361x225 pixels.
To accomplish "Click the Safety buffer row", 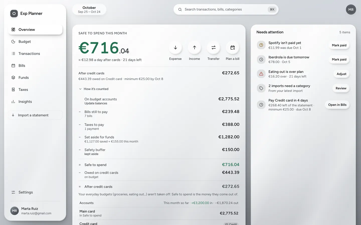I will point(159,152).
